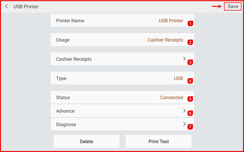Click the Cashier Receipts row label
This screenshot has height=152, width=244.
74,59
